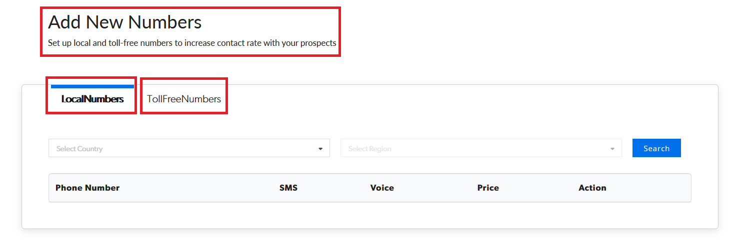Expand the Select Region dropdown arrow

612,149
